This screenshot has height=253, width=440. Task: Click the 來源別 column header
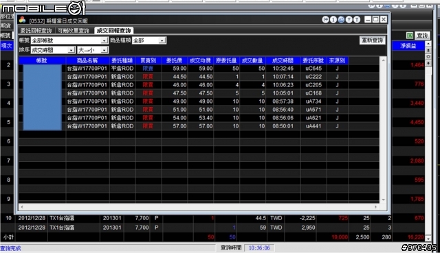point(338,60)
